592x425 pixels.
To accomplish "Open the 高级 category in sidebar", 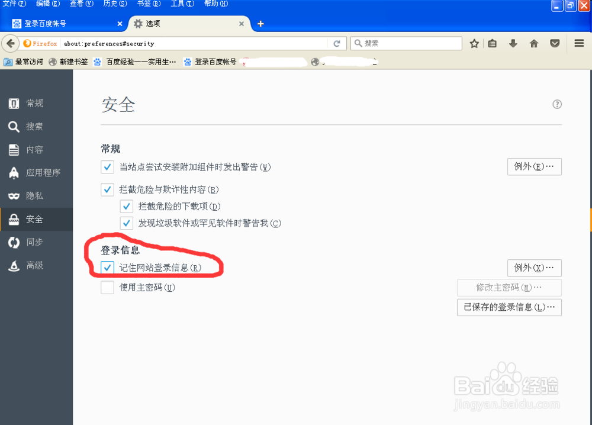I will (x=36, y=266).
